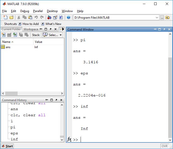
Task: Launch Simulink from the toolbar icon
Action: point(49,17)
